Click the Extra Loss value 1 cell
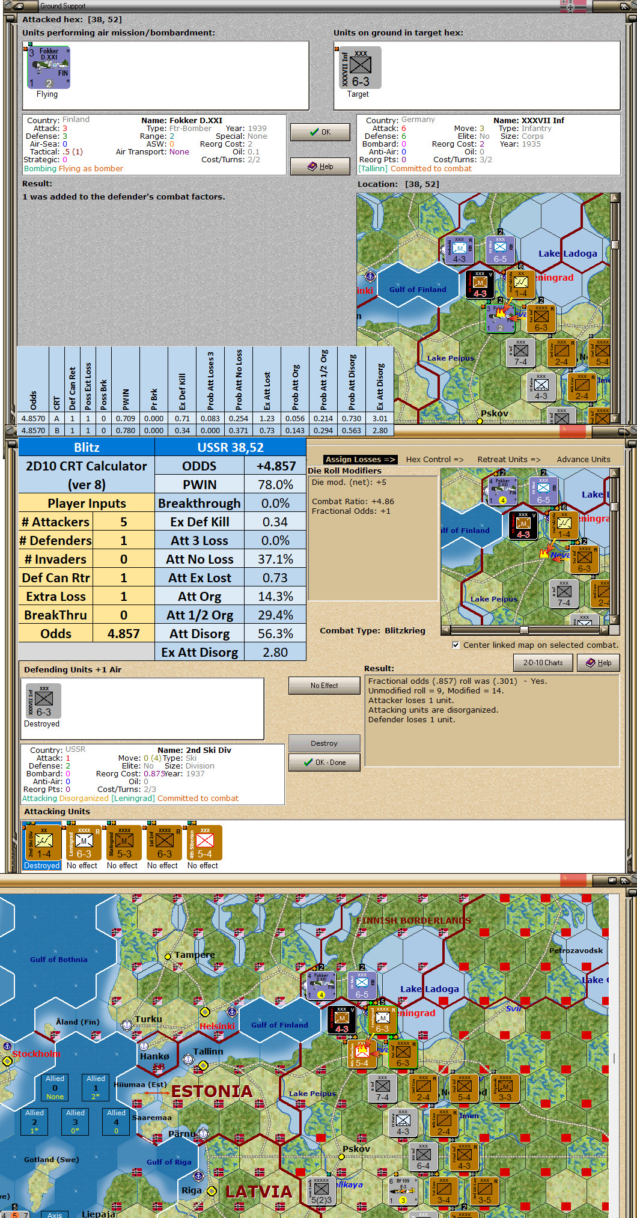 coord(124,596)
